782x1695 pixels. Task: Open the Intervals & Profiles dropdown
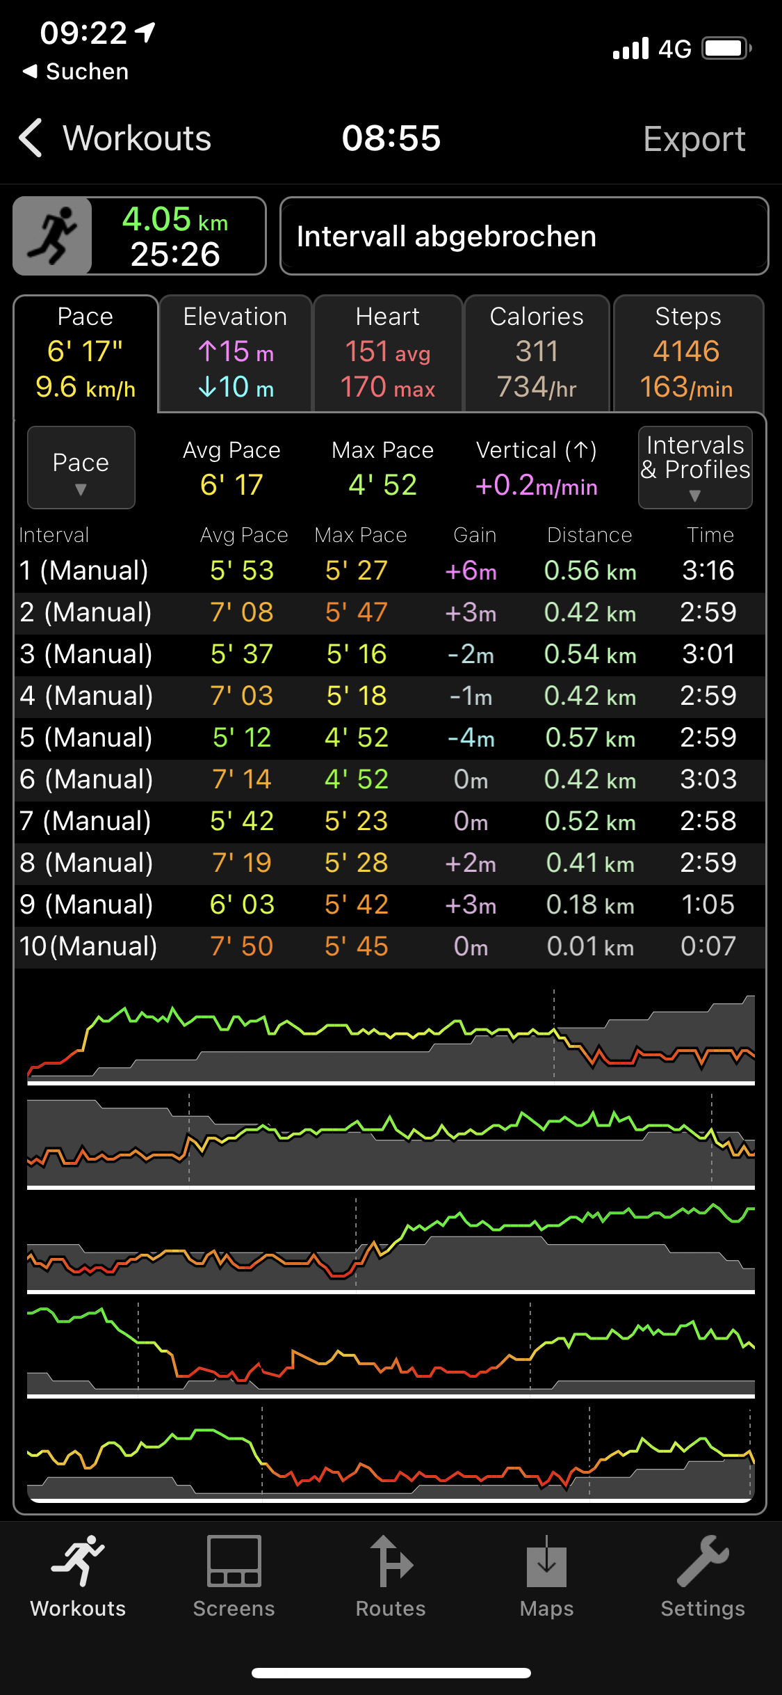pyautogui.click(x=694, y=468)
